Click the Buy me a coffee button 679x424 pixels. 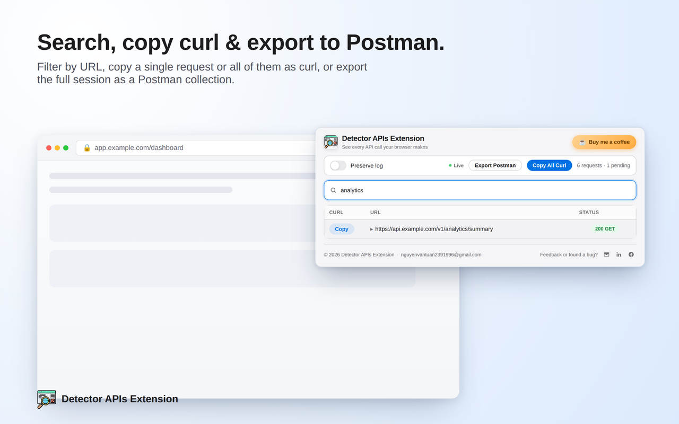(604, 142)
